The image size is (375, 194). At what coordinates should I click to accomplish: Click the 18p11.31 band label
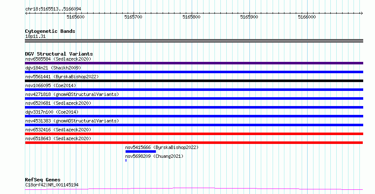(x=35, y=36)
